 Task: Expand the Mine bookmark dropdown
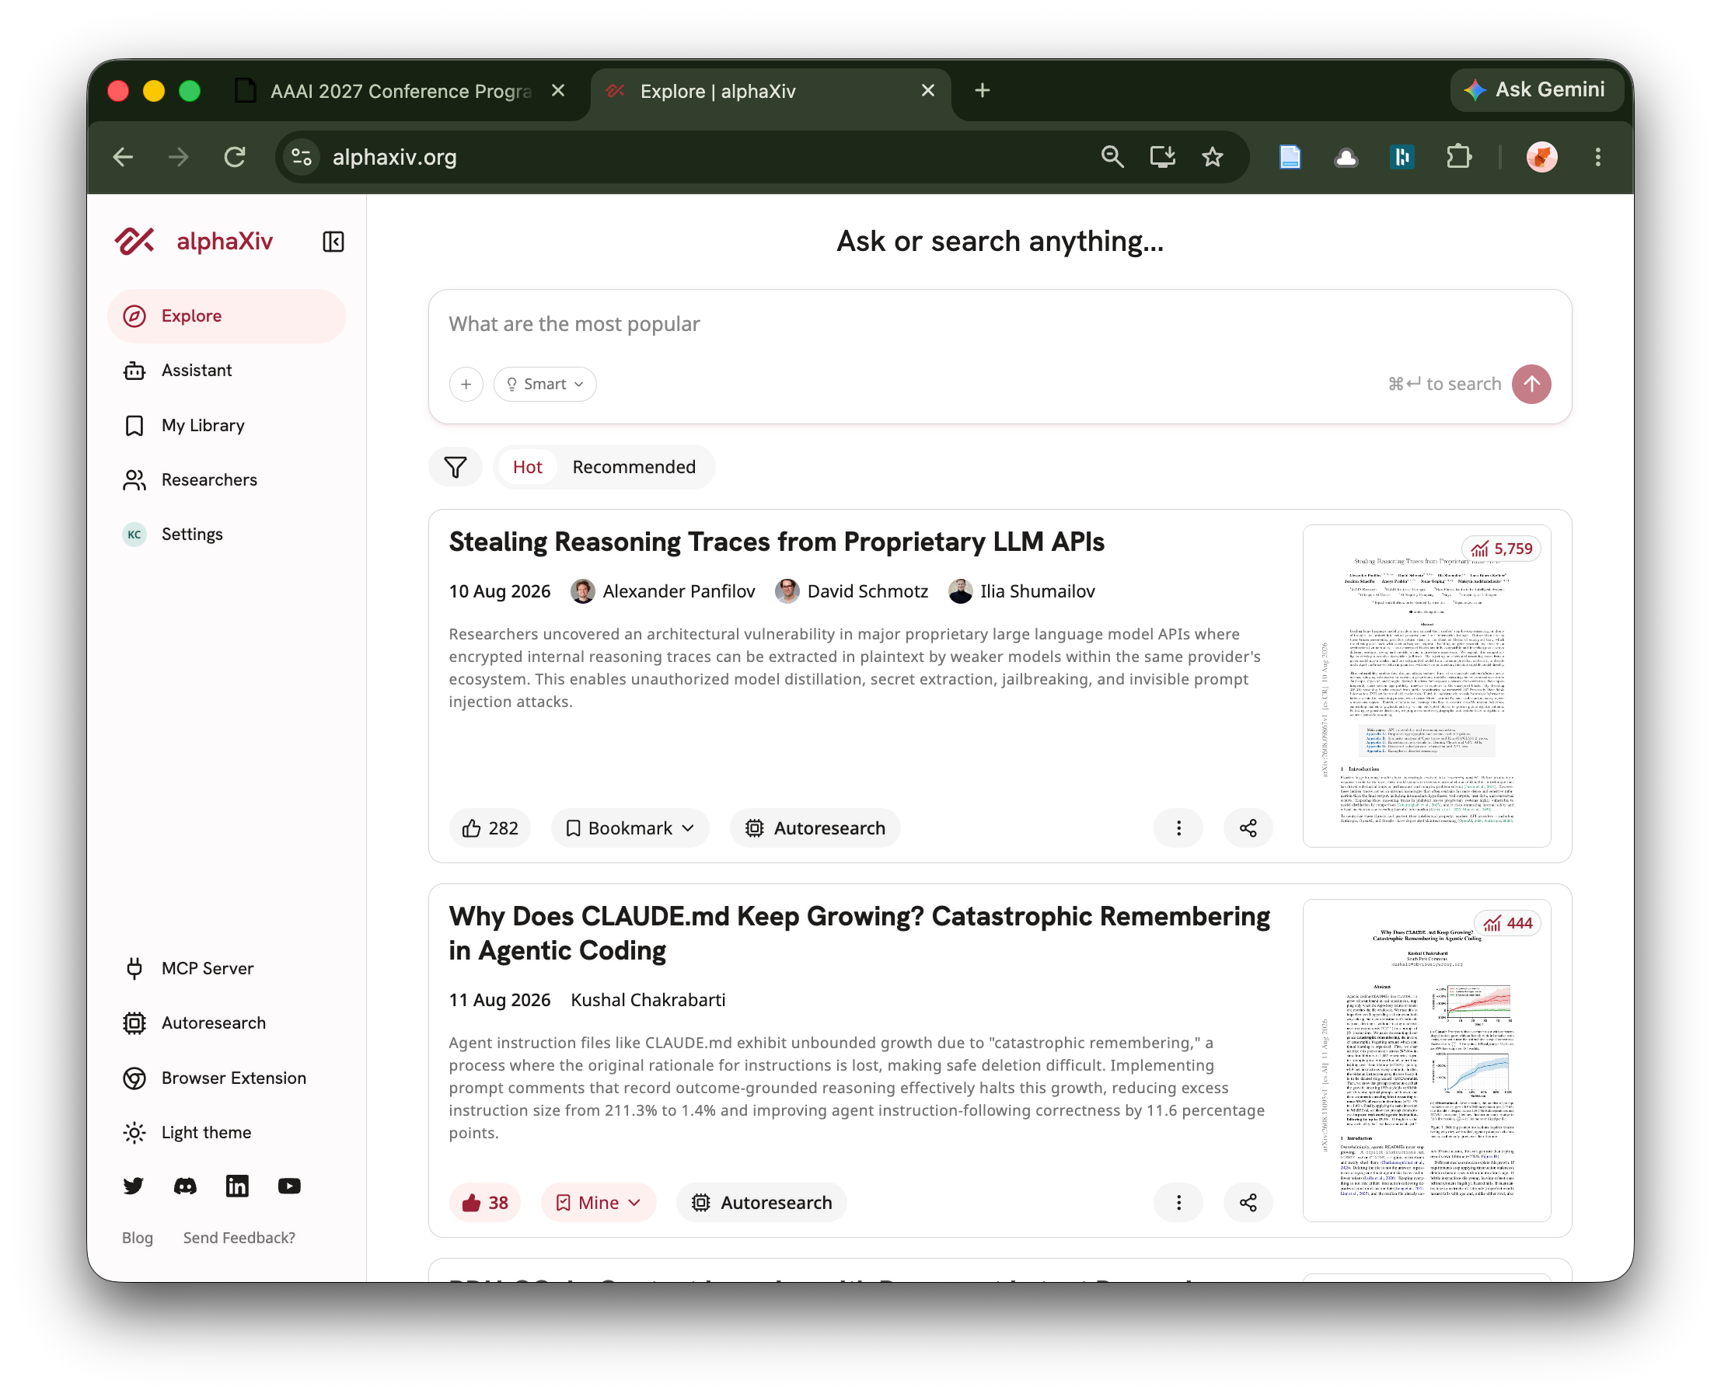[598, 1202]
